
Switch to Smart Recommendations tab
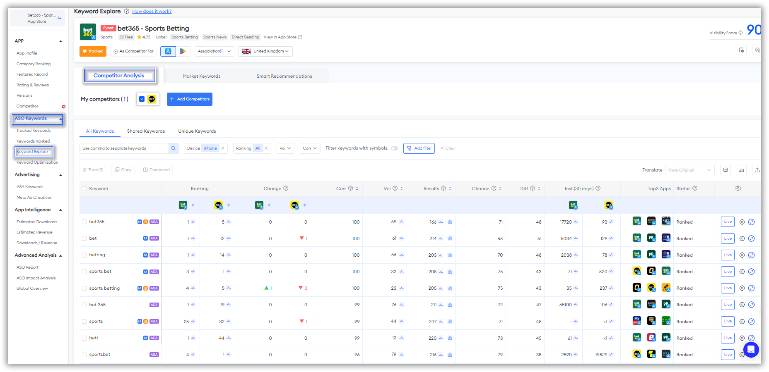pyautogui.click(x=284, y=76)
